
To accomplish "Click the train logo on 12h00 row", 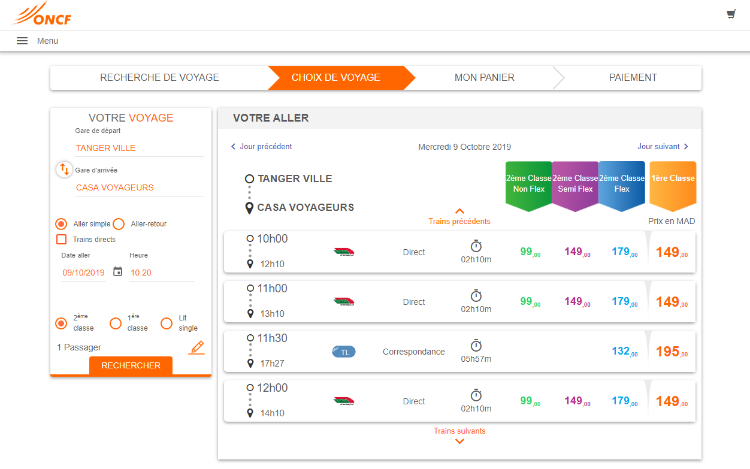I will [x=344, y=401].
